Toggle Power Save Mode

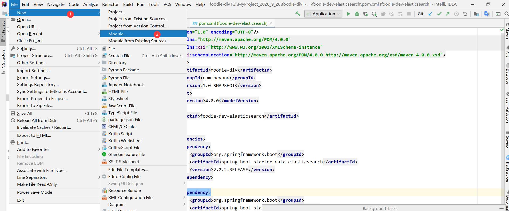tap(54, 192)
